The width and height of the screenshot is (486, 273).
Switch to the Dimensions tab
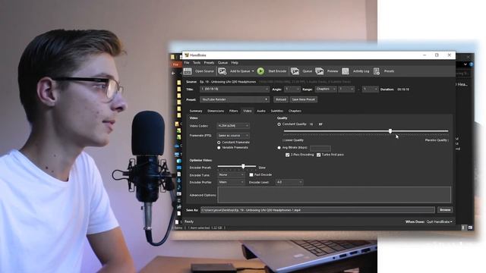(216, 111)
